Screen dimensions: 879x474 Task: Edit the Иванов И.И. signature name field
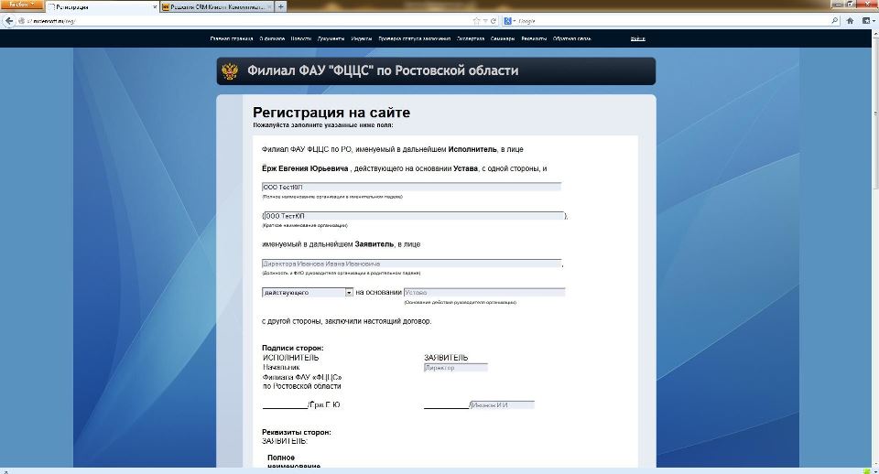[503, 404]
